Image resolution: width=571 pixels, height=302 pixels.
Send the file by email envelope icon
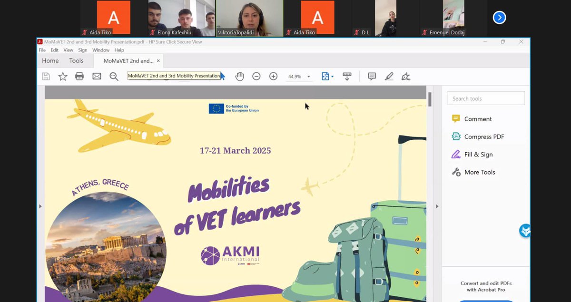(x=97, y=76)
